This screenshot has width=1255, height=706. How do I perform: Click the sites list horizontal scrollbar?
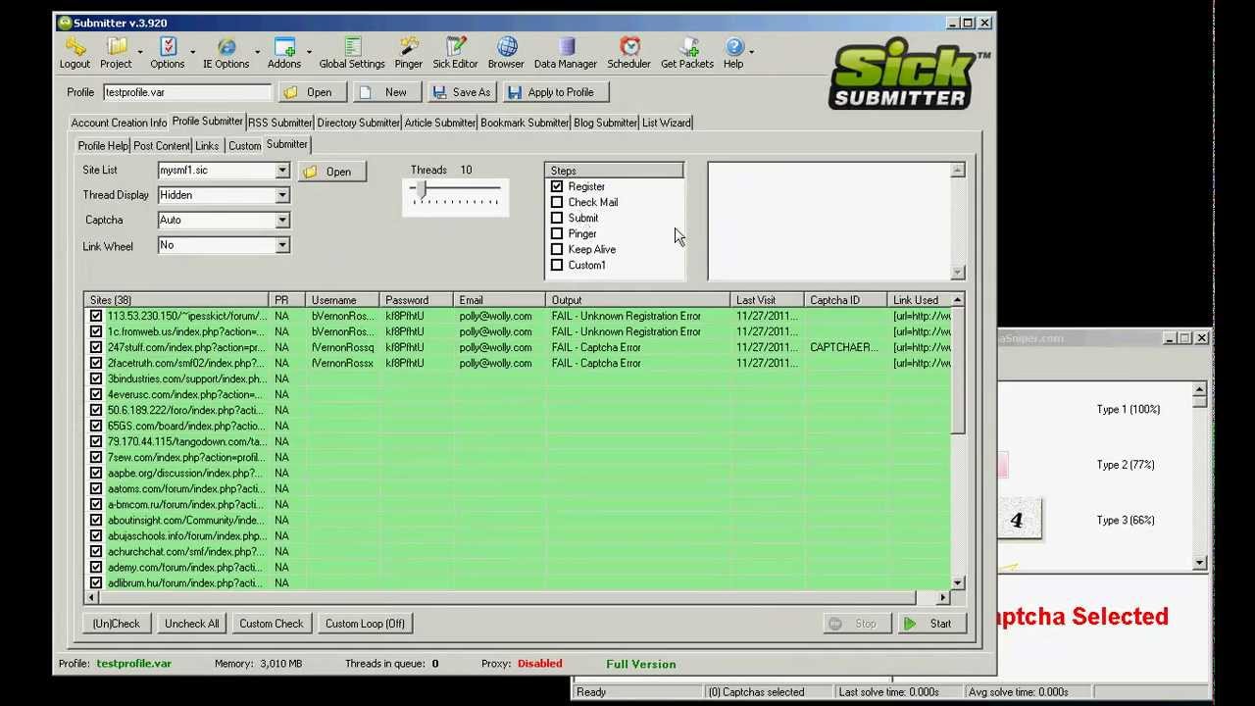519,597
